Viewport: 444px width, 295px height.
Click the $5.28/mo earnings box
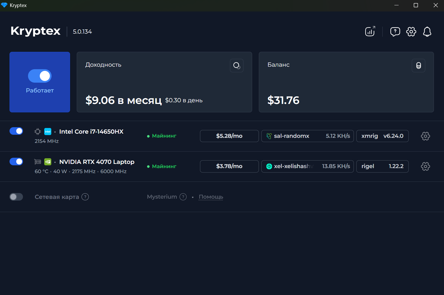[x=229, y=136]
